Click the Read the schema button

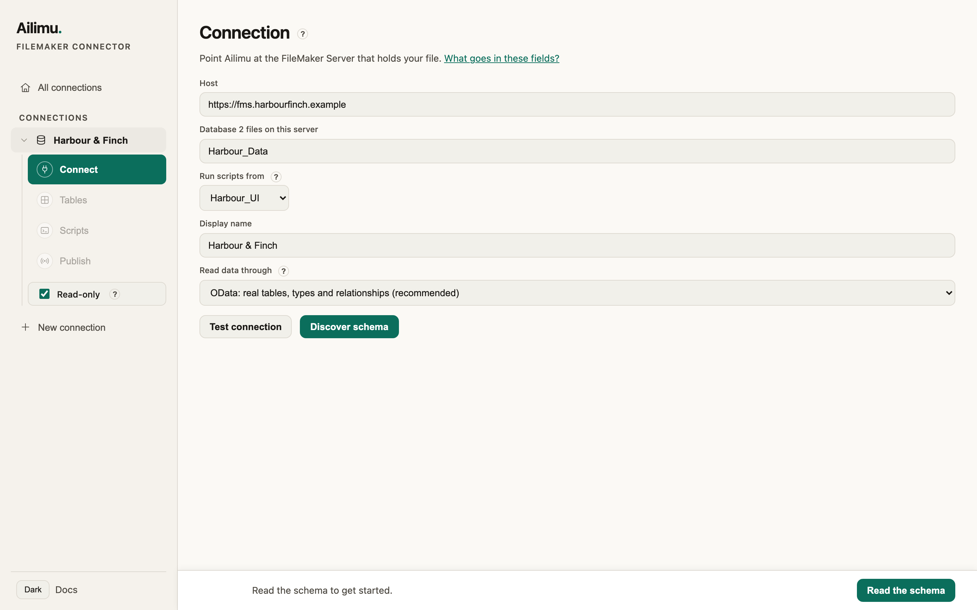click(905, 590)
